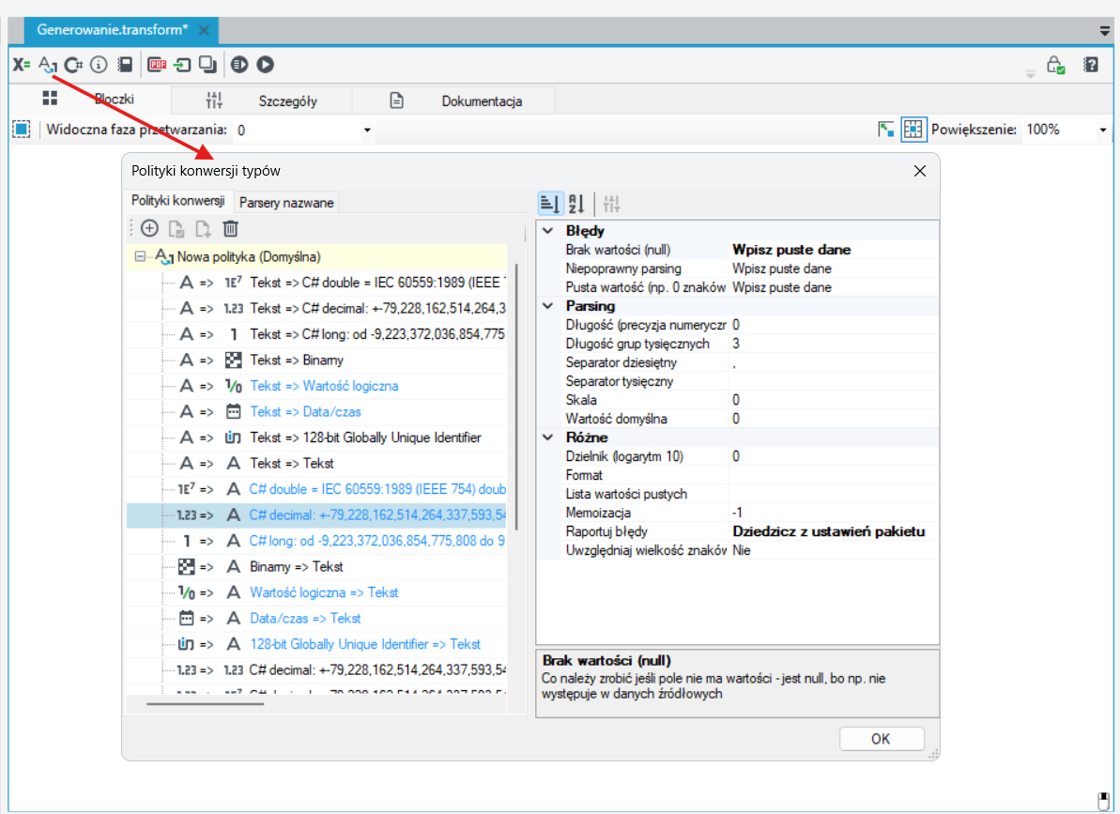Open the Powiększenie zoom dropdown
This screenshot has height=814, width=1120.
pos(1103,130)
